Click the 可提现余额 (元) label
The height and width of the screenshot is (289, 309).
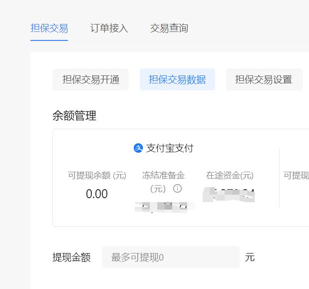pos(97,176)
